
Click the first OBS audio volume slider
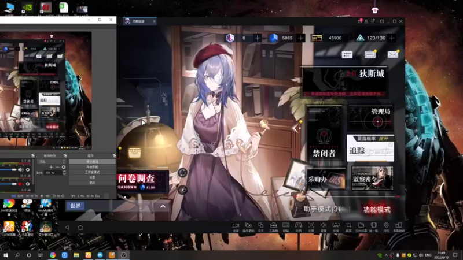point(8,170)
